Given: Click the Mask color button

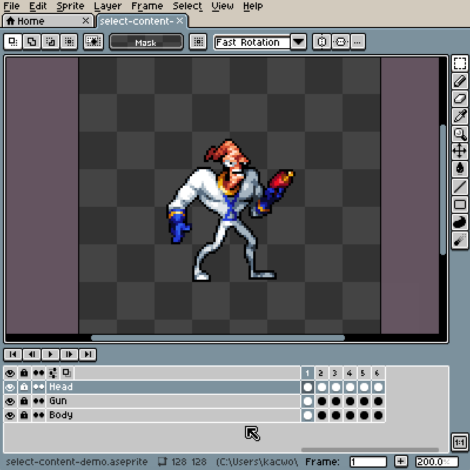Looking at the screenshot, I should point(146,42).
